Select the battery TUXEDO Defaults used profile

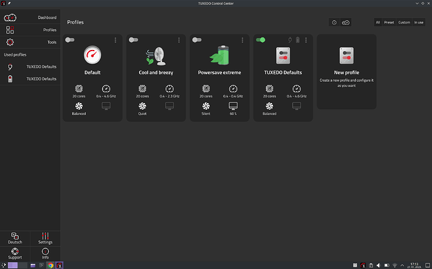click(x=30, y=79)
